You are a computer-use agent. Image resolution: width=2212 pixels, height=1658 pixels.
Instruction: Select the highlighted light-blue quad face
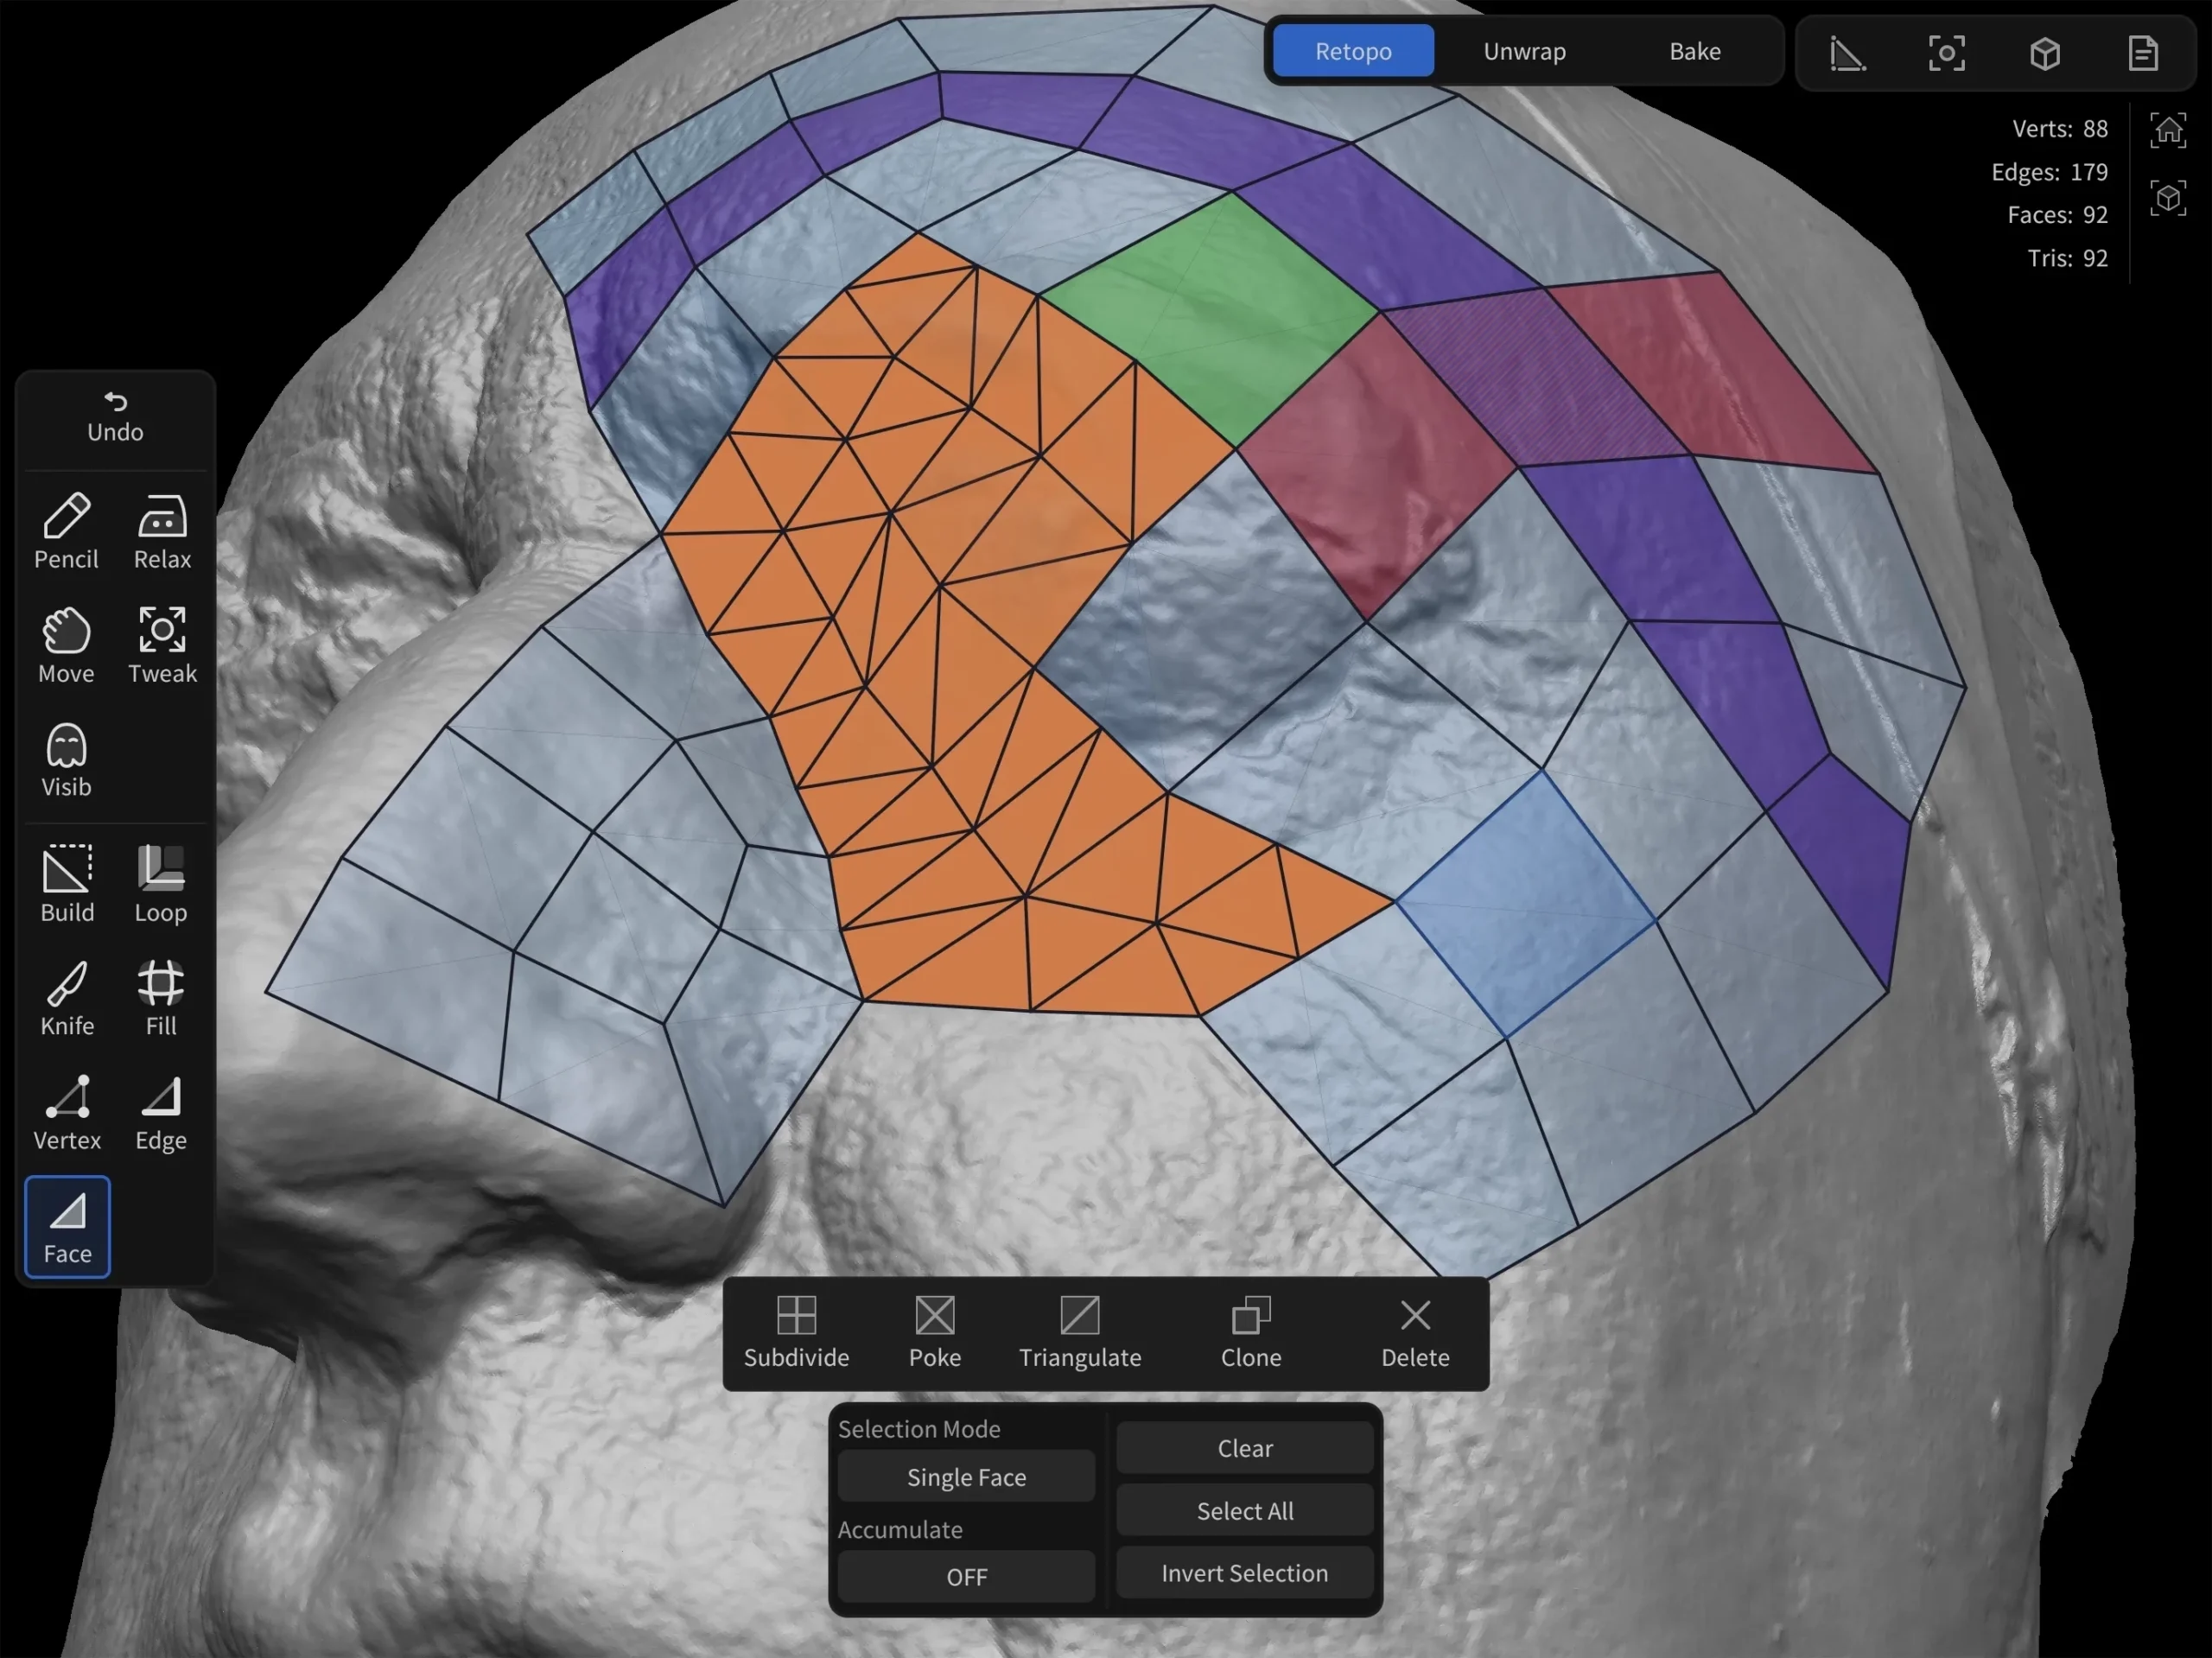pyautogui.click(x=1525, y=905)
